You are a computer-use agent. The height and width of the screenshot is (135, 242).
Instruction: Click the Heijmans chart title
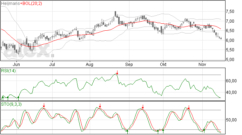coord(11,3)
